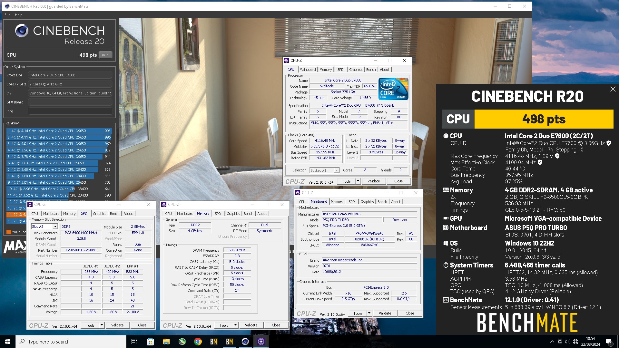This screenshot has width=619, height=348.
Task: Open the Slot #2 dropdown in SPD window
Action: pos(44,227)
